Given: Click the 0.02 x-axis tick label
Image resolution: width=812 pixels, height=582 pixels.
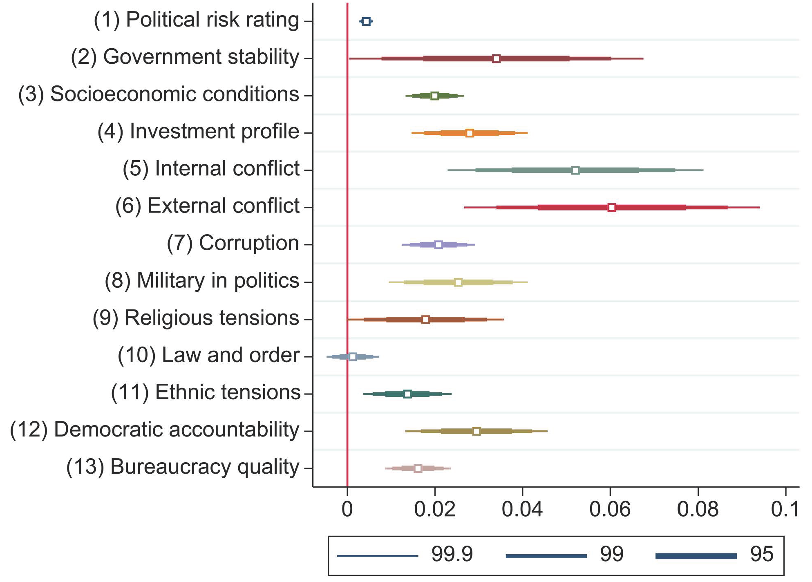Looking at the screenshot, I should 434,509.
